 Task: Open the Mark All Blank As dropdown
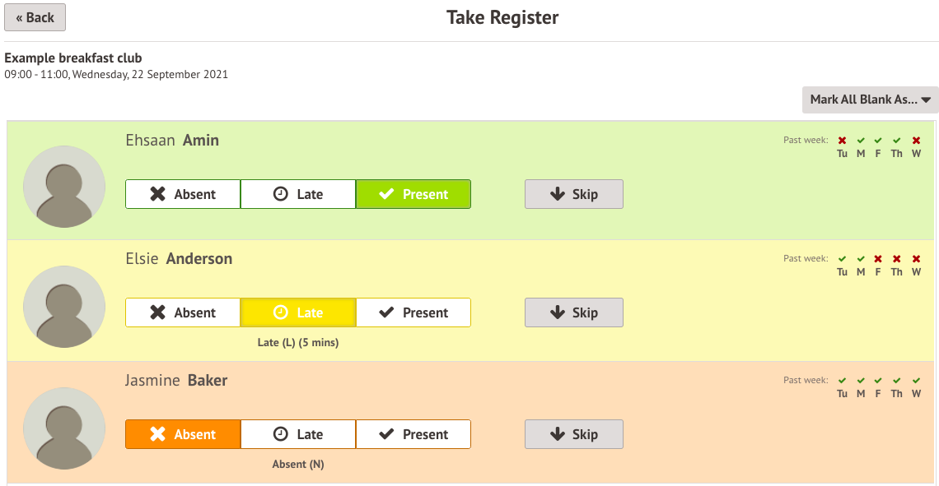(x=870, y=100)
